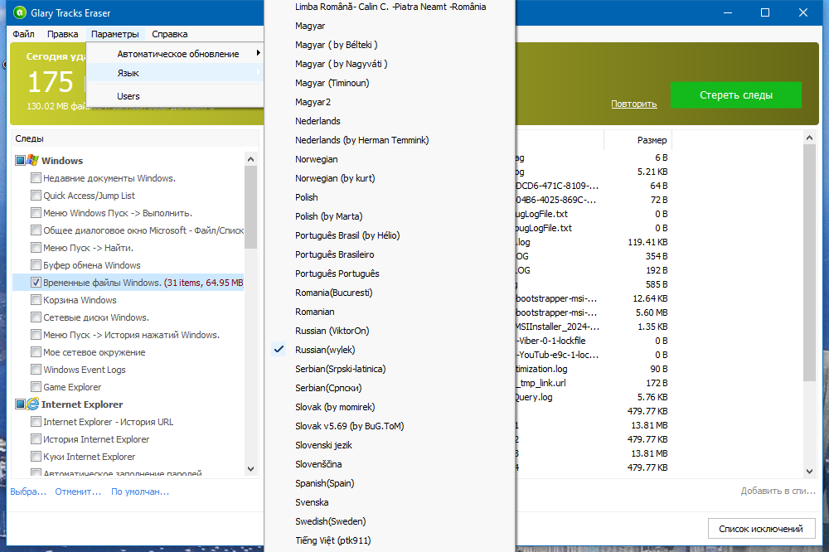Enable the Quick Access/Jump List checkbox
Viewport: 829px width, 552px height.
(36, 195)
